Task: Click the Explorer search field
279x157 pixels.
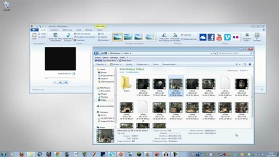Action: click(235, 53)
